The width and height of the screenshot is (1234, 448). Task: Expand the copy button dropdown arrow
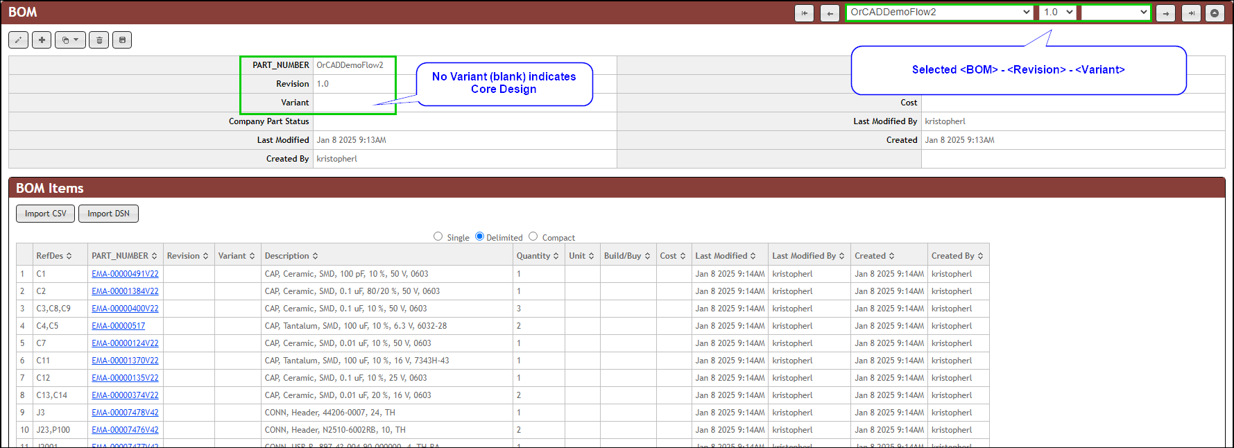click(x=76, y=40)
